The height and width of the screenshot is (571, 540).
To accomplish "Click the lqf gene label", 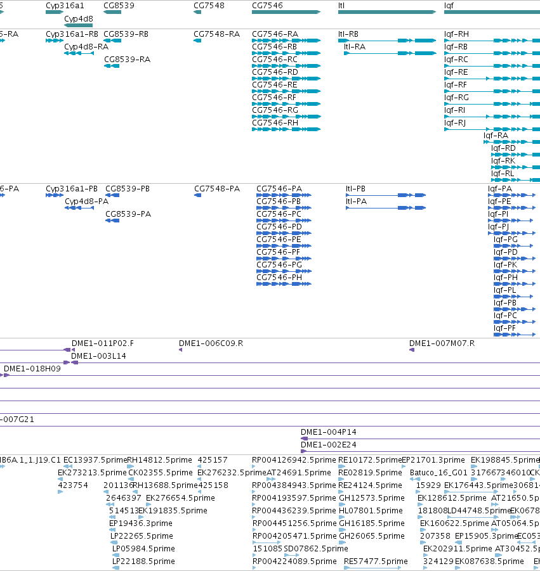I will 449,6.
